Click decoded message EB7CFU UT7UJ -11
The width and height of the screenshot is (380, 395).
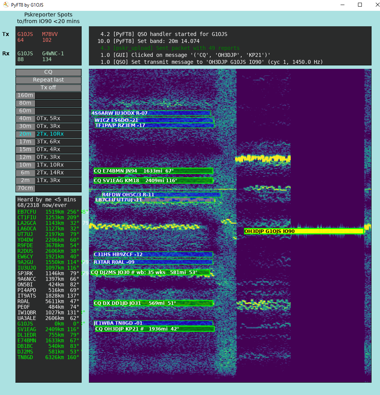(155, 200)
